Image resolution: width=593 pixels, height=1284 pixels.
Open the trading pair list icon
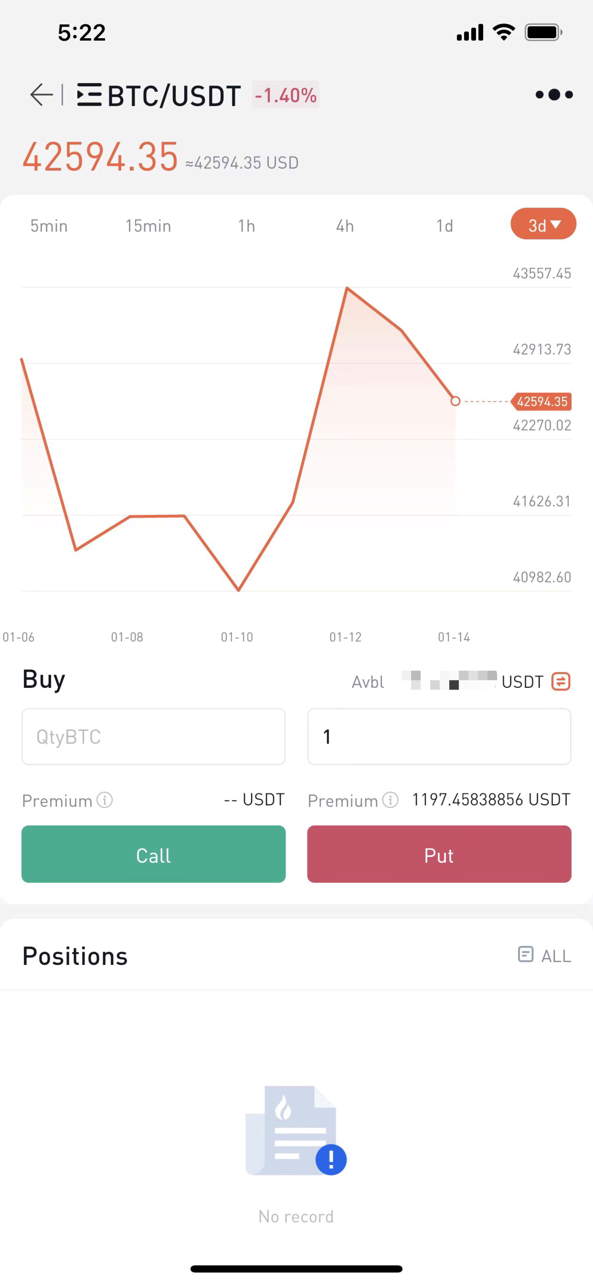pos(89,95)
